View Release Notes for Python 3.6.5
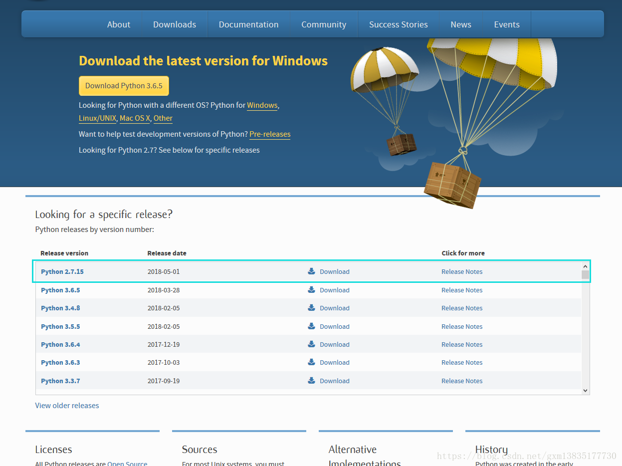622x466 pixels. 462,290
